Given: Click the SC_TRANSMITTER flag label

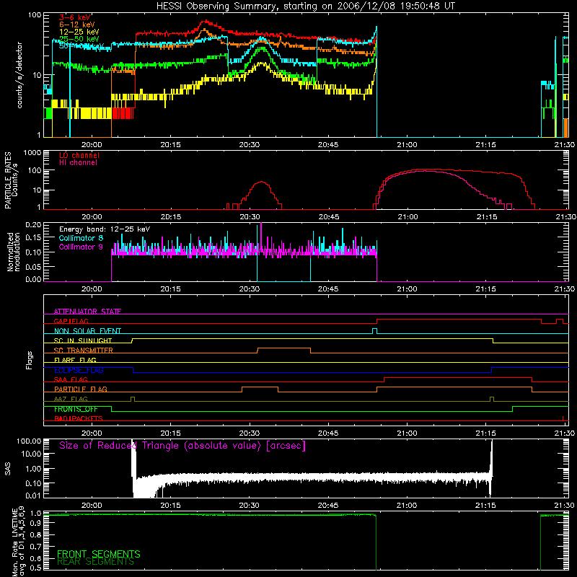Looking at the screenshot, I should point(84,351).
